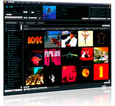The height and width of the screenshot is (106, 115).
Task: Skip to the next track
Action: pyautogui.click(x=20, y=18)
